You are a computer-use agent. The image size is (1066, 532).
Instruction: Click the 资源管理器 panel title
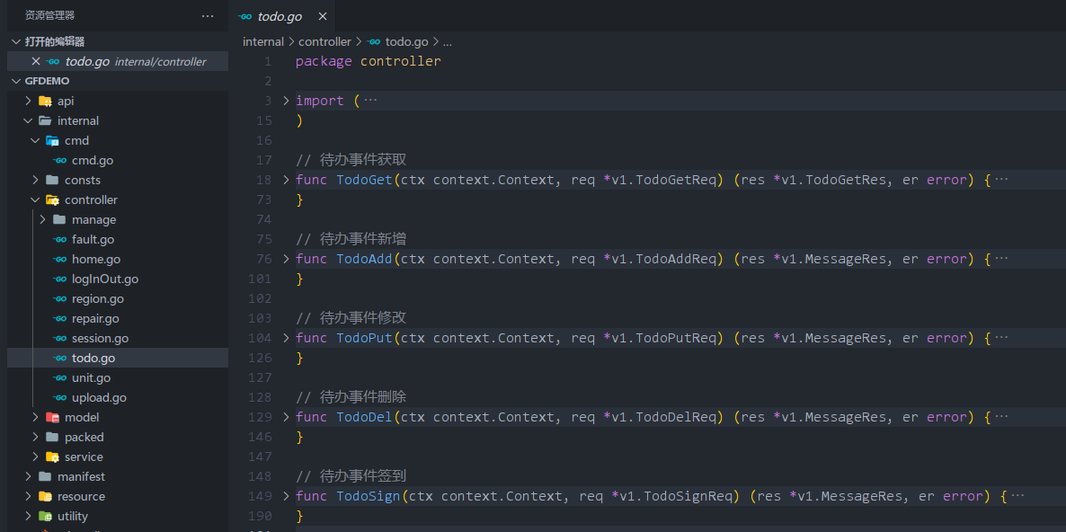(49, 15)
